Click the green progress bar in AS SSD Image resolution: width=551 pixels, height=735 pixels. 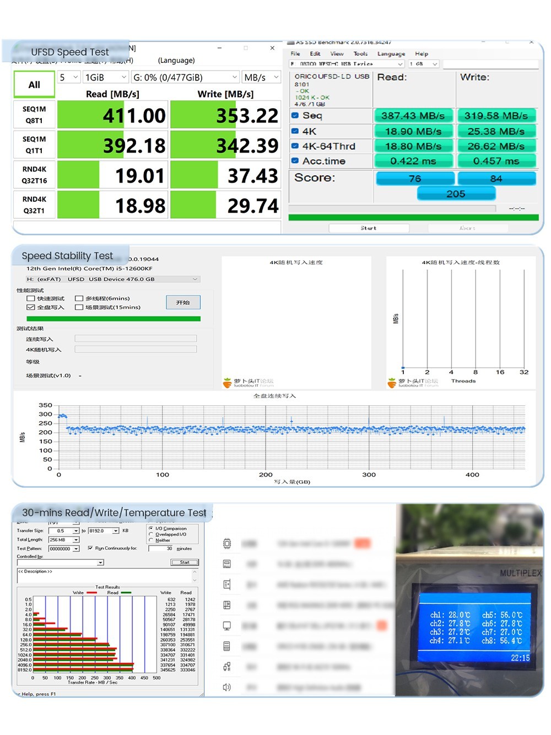(x=413, y=217)
